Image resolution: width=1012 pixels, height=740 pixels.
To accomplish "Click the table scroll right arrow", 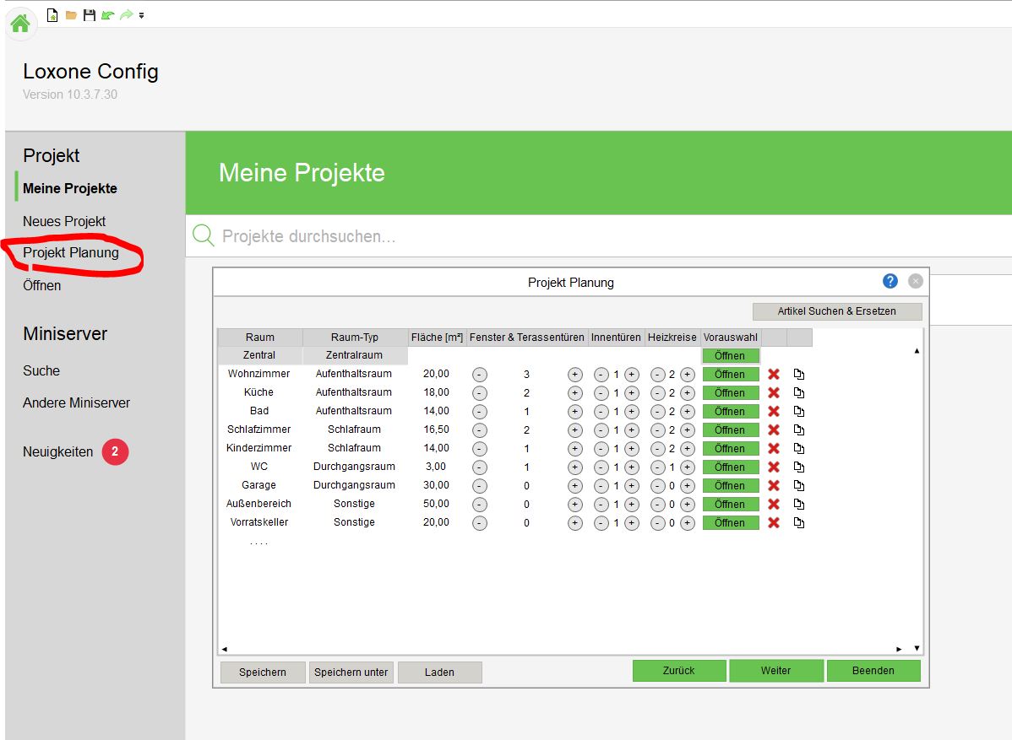I will tap(899, 649).
